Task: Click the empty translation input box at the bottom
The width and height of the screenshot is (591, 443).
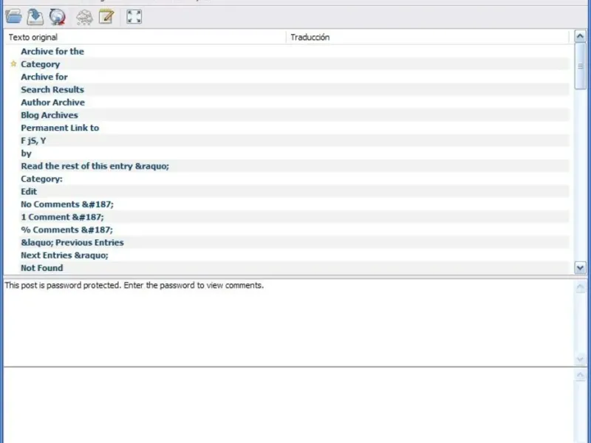Action: coord(289,405)
